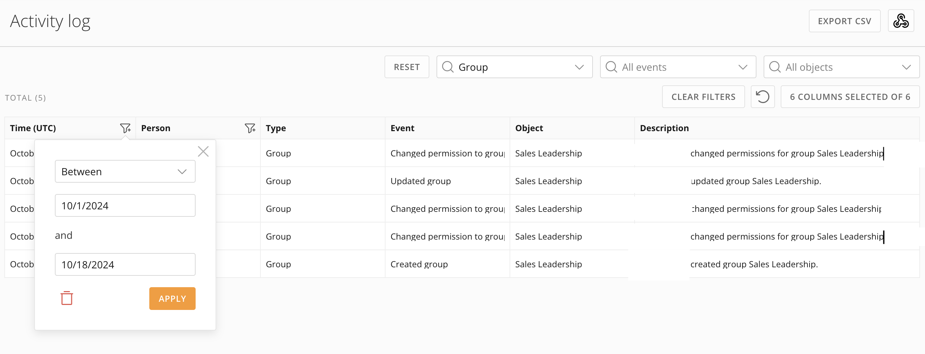The image size is (925, 354).
Task: Click the magnifier icon in All events field
Action: click(x=611, y=67)
